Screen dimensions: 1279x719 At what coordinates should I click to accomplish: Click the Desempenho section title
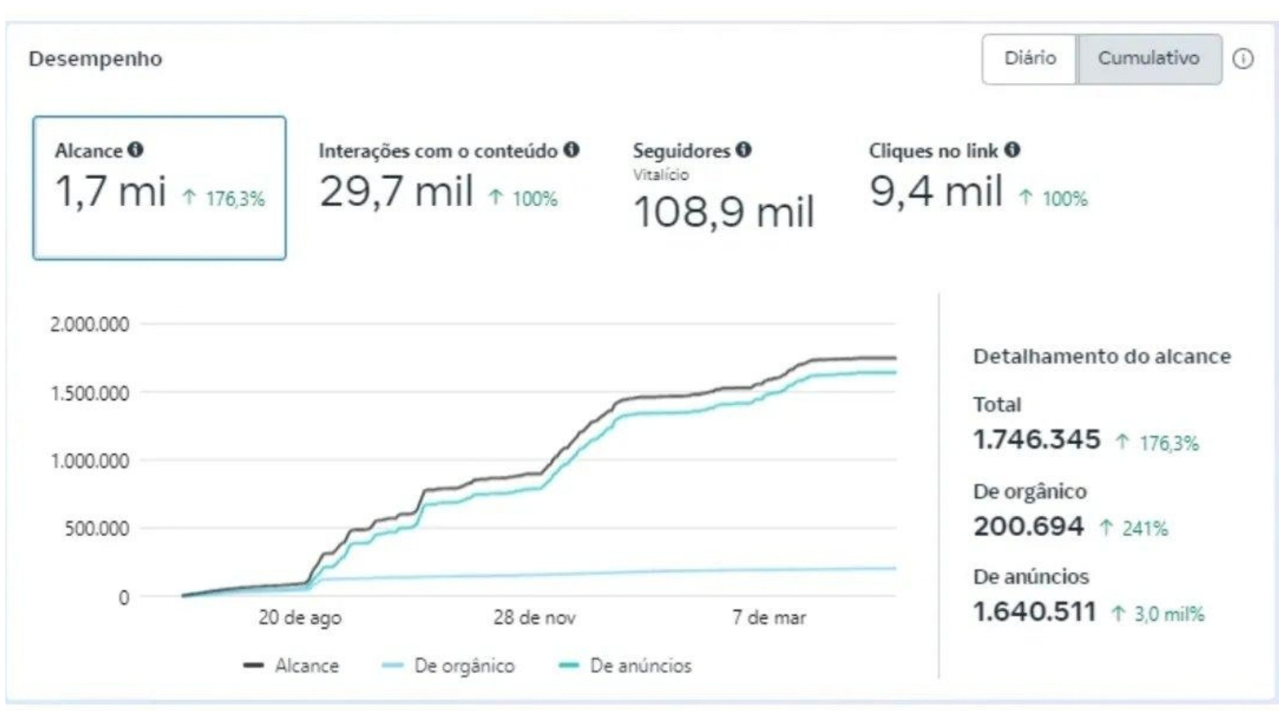95,58
